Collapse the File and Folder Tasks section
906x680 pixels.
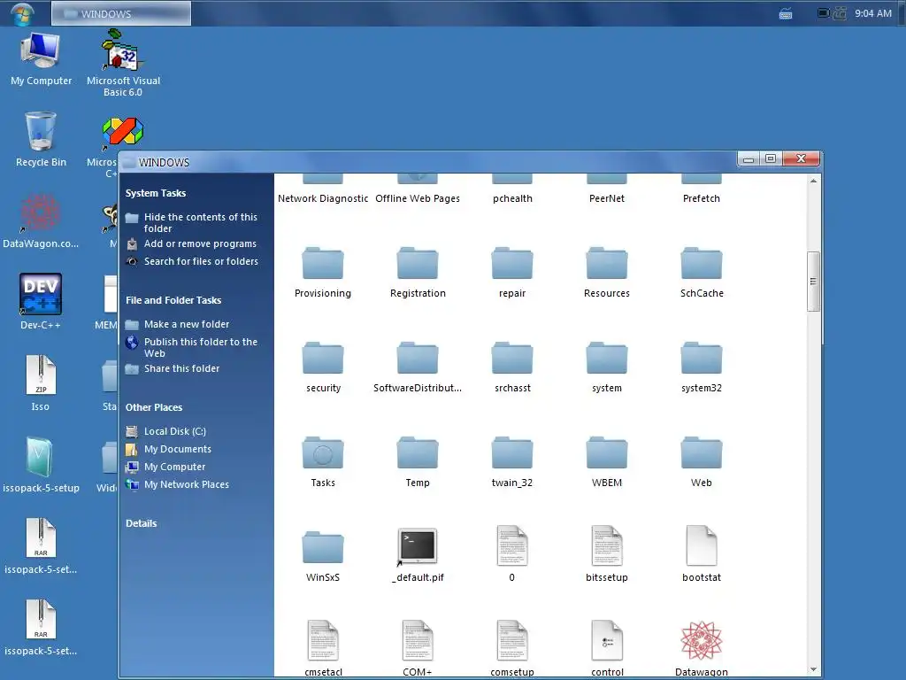(x=173, y=300)
